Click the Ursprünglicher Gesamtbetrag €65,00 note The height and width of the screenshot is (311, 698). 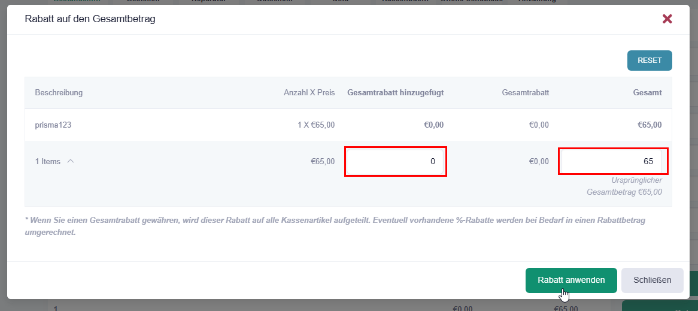tap(624, 186)
